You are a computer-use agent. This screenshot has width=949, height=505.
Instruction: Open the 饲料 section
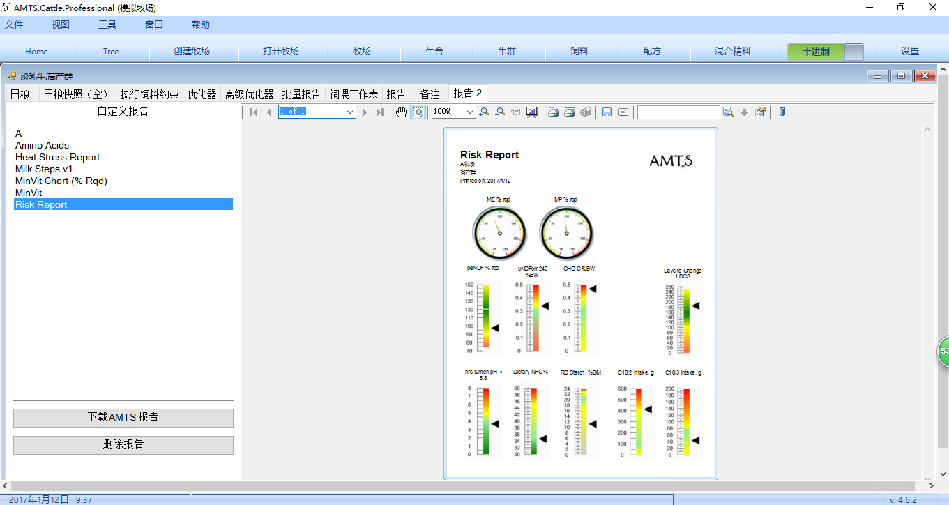click(579, 52)
